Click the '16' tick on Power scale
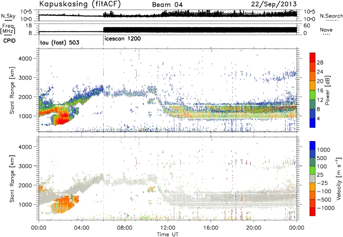Image resolution: width=343 pixels, height=237 pixels. 320,91
